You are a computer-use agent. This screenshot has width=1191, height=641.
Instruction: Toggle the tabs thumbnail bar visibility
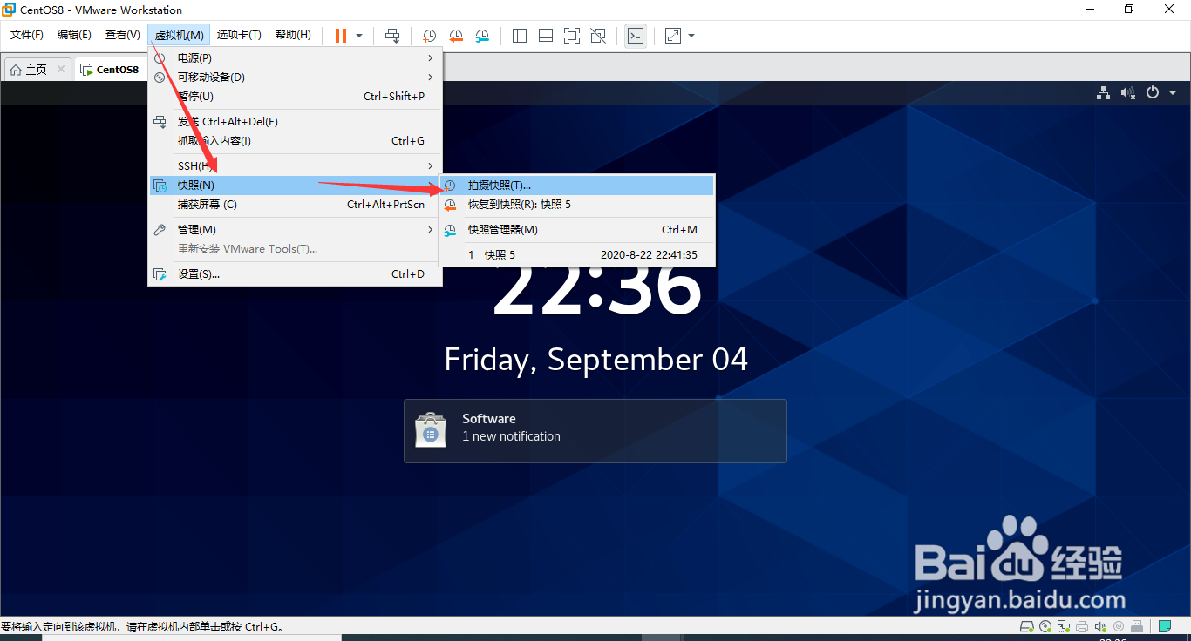545,35
